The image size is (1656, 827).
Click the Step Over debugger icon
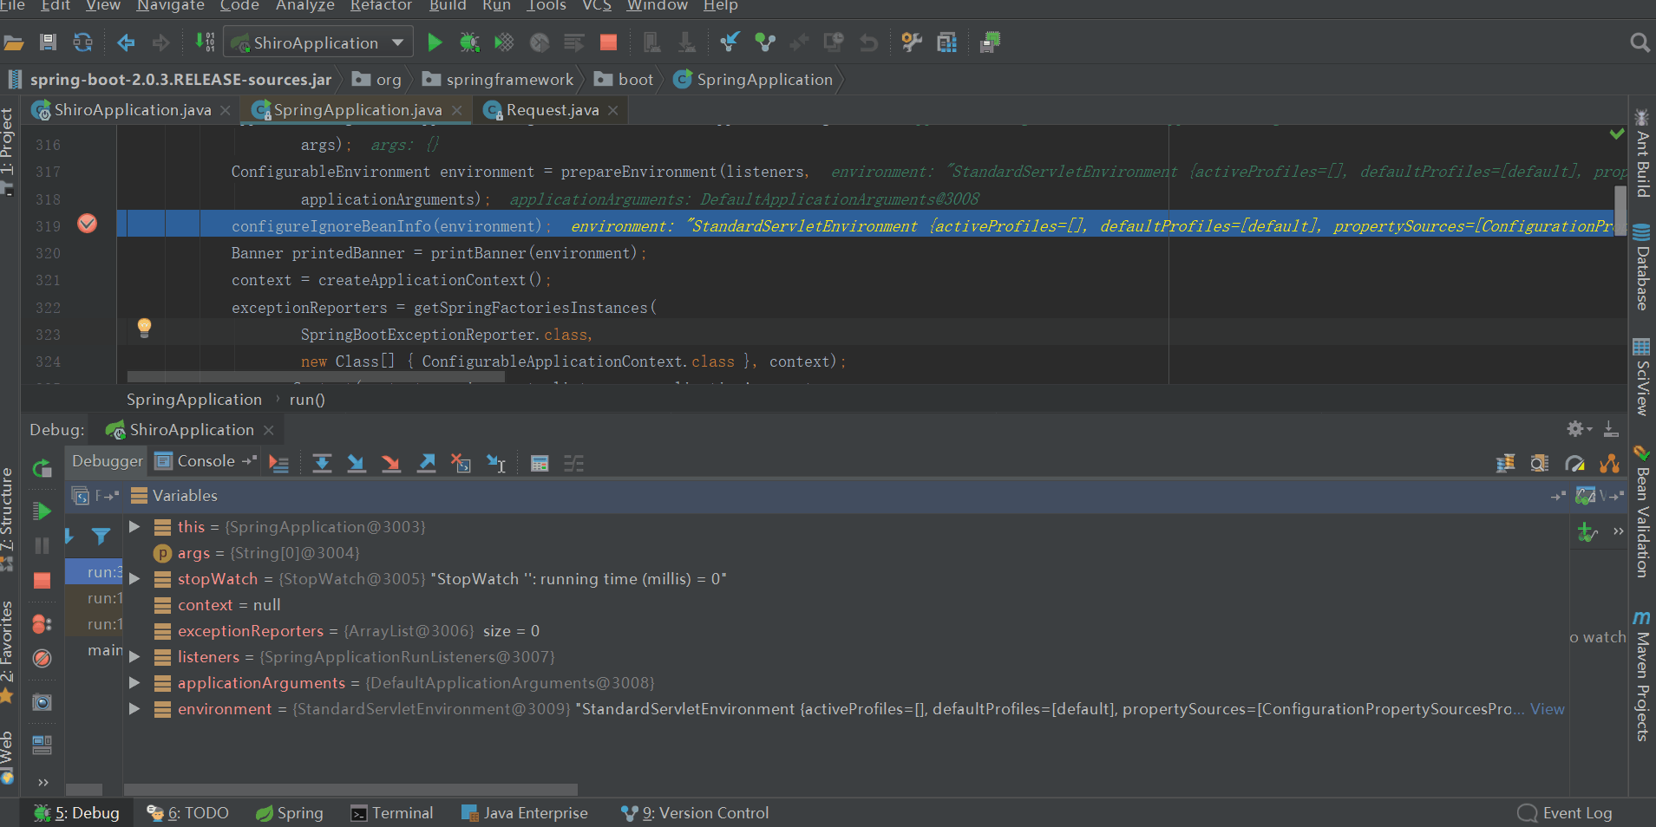[322, 463]
